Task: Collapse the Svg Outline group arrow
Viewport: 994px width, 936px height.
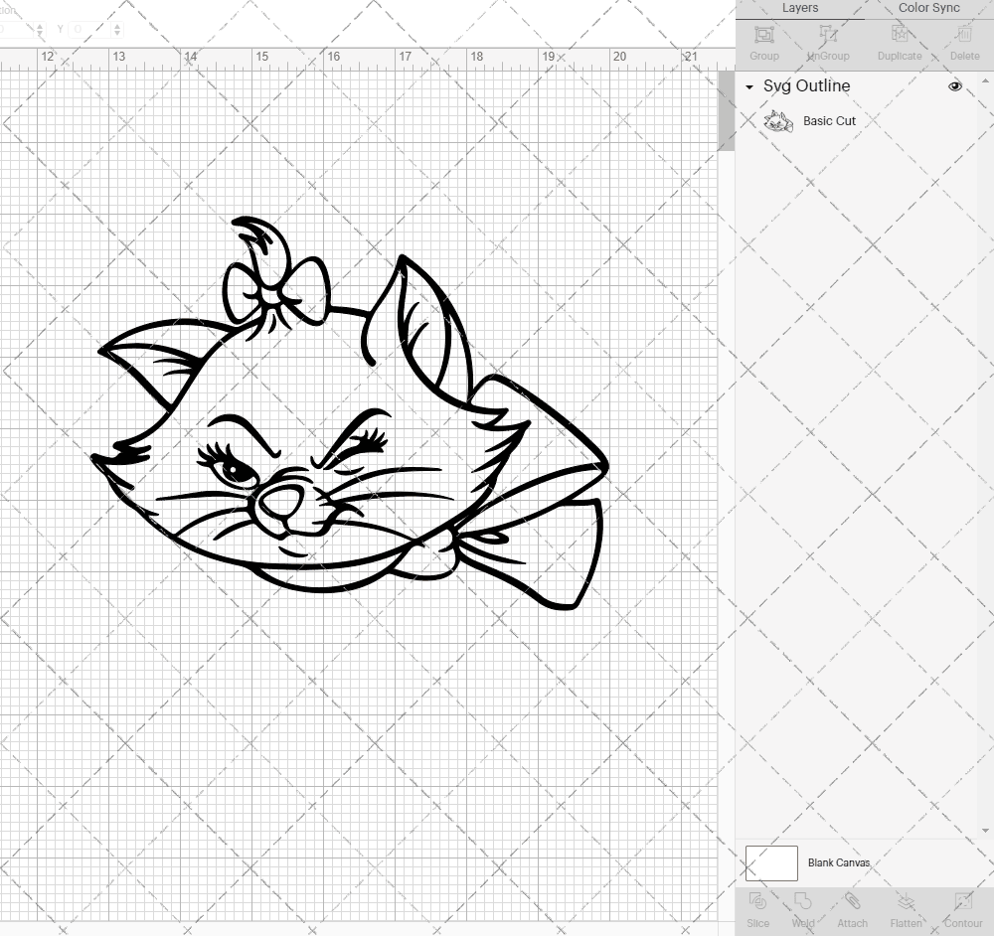Action: point(749,86)
